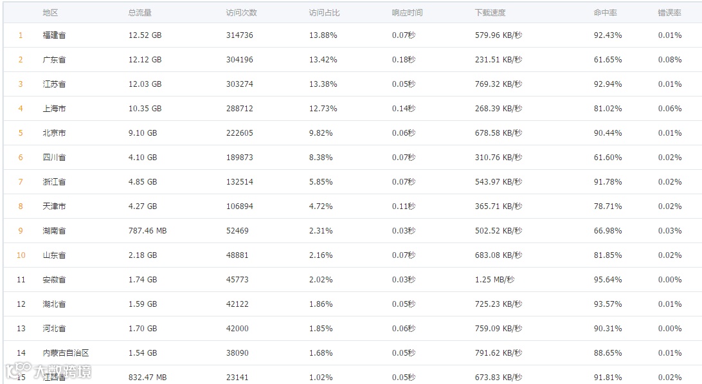
Task: Click rank number 10 beside 山东省
Action: tap(21, 255)
